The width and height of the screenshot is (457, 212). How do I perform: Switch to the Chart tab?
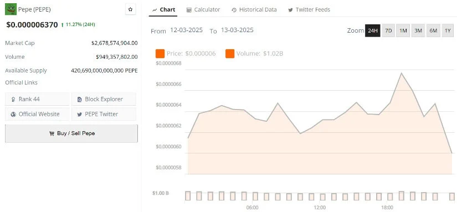pyautogui.click(x=163, y=9)
